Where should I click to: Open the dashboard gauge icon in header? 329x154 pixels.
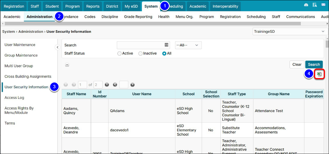click(x=306, y=5)
